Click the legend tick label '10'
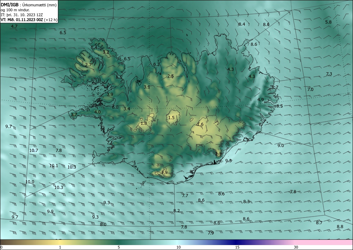The height and width of the screenshot is (250, 353). pyautogui.click(x=178, y=248)
